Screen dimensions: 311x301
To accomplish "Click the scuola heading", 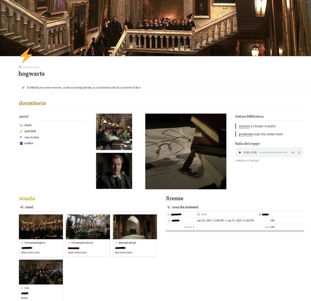I will tap(27, 198).
